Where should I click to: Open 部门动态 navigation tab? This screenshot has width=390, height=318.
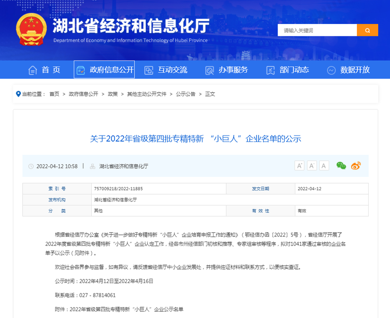pos(294,70)
